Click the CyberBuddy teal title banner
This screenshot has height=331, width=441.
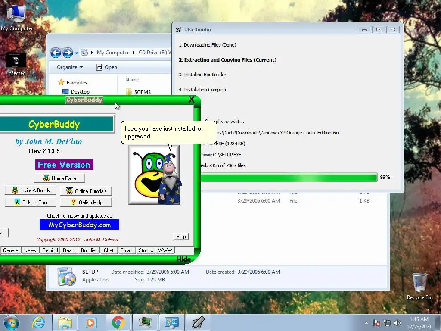click(56, 124)
